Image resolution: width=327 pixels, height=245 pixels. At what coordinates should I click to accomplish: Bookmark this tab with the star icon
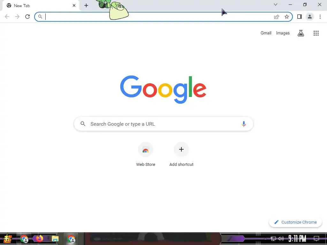287,17
